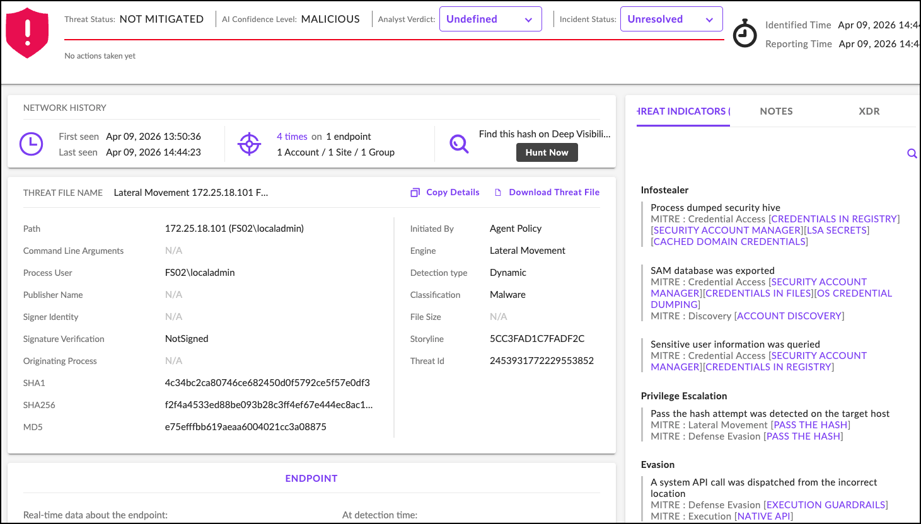Open the Incident Status dropdown
Image resolution: width=921 pixels, height=524 pixels.
(671, 19)
